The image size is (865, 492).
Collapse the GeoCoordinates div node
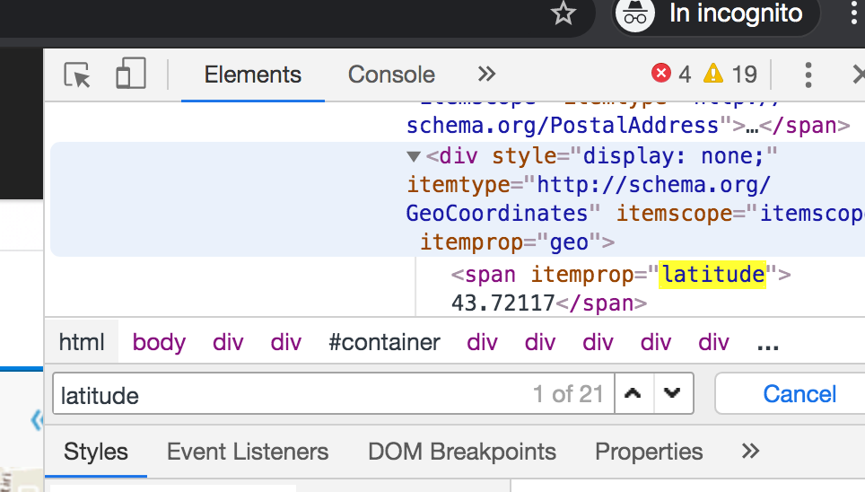pyautogui.click(x=414, y=156)
